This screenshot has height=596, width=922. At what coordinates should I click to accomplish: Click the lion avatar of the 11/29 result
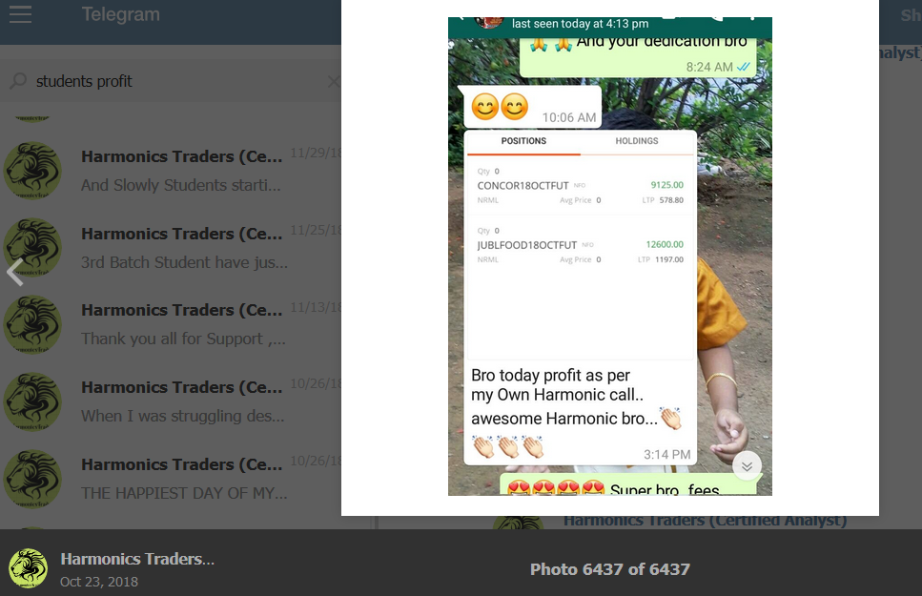click(x=33, y=171)
